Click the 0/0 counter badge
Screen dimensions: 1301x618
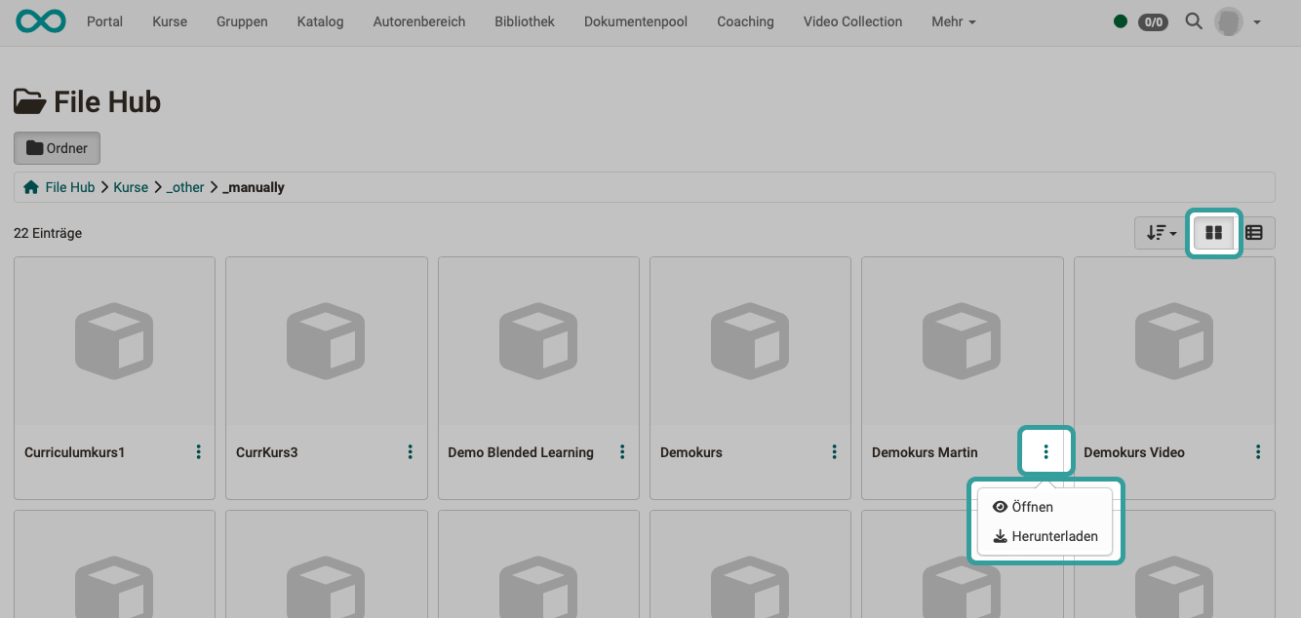(x=1152, y=21)
